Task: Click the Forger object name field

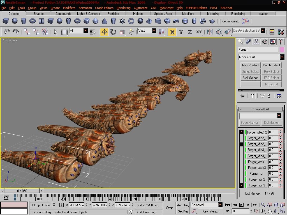Action: tap(258, 50)
